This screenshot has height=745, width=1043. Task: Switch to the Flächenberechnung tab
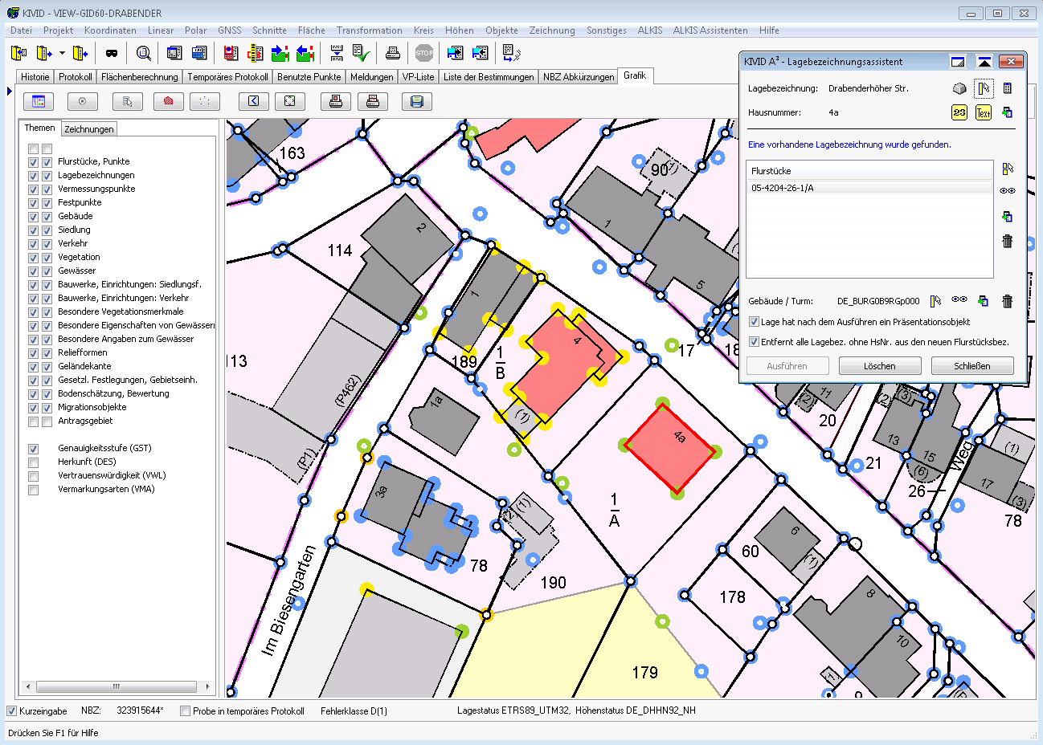point(140,77)
